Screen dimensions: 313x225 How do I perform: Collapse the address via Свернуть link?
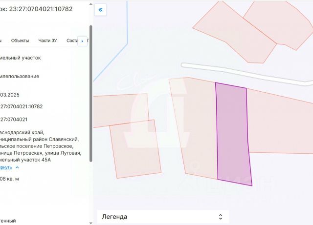click(6, 167)
